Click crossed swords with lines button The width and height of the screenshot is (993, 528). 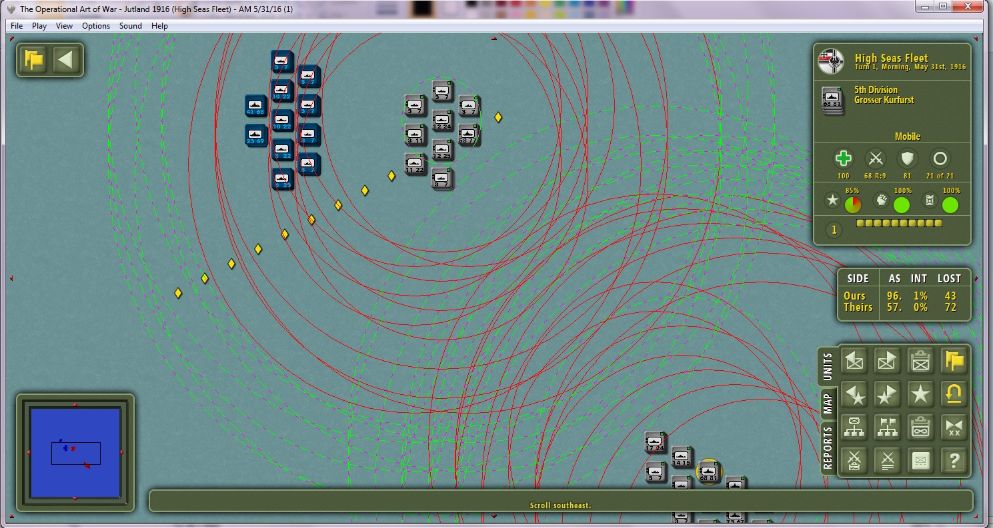[x=888, y=460]
